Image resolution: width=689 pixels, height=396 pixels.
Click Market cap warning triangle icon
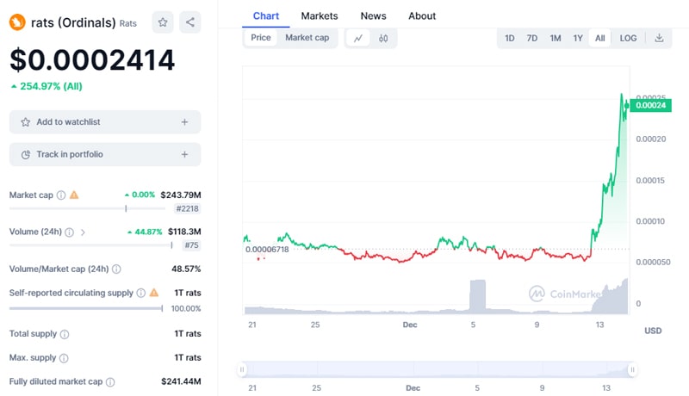pos(74,195)
